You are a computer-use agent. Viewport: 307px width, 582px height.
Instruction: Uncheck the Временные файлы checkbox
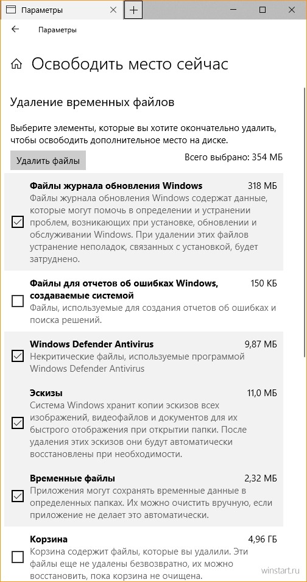pyautogui.click(x=18, y=495)
